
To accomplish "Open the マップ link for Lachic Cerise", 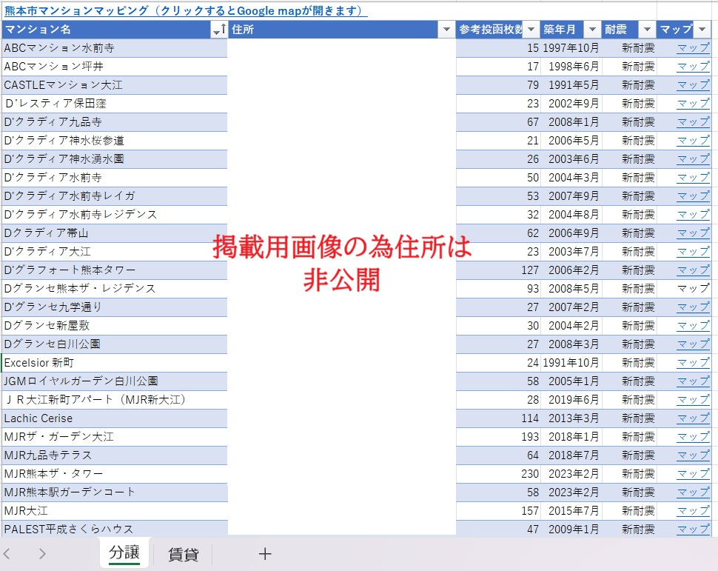I will 691,418.
